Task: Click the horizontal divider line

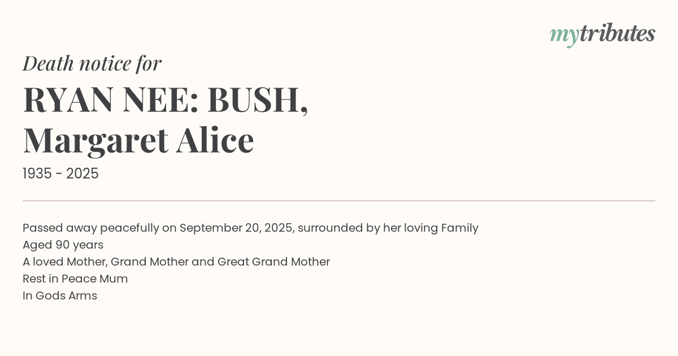Action: click(339, 201)
